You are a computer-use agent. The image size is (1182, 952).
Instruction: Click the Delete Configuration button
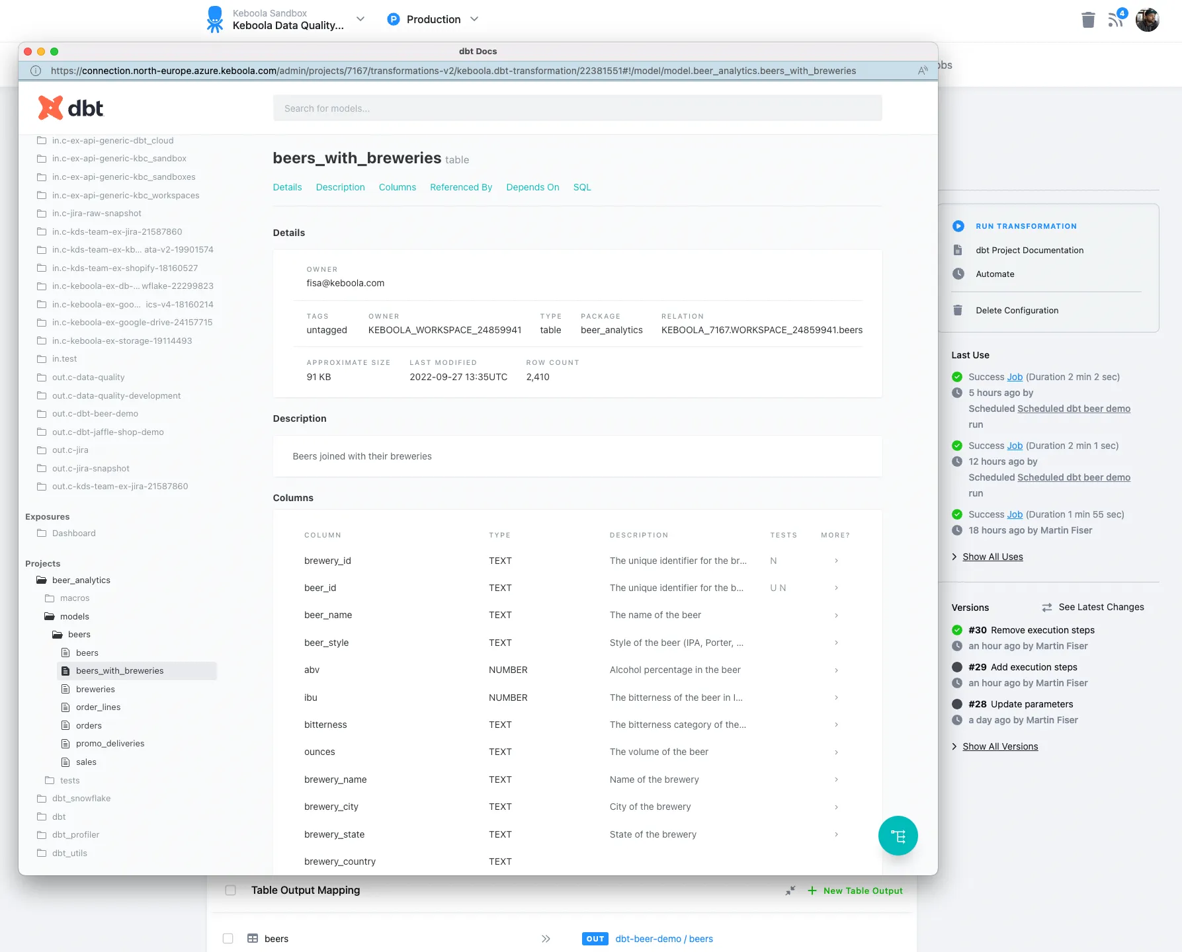tap(1017, 310)
